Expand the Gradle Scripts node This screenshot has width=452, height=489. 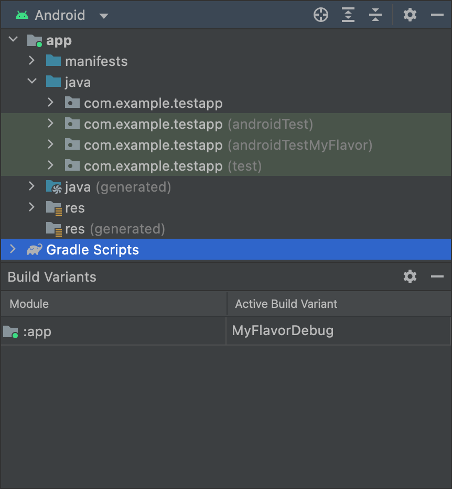coord(13,249)
